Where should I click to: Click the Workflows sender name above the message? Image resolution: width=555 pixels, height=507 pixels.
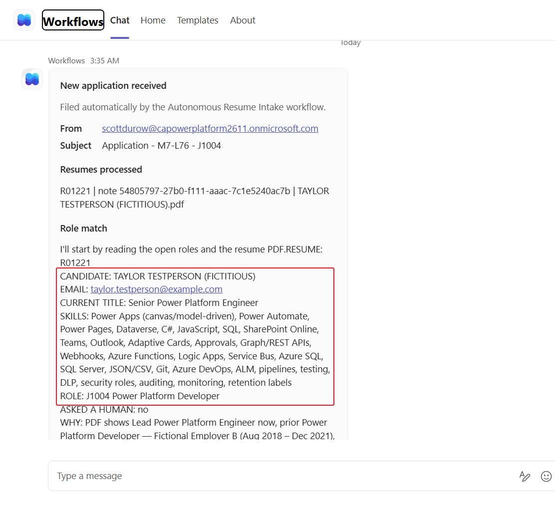66,61
